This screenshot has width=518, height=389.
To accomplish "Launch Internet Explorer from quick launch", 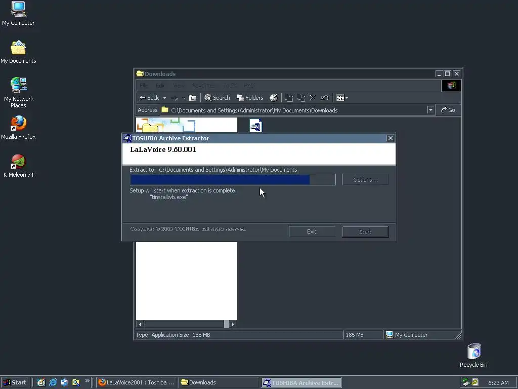I will pos(53,382).
